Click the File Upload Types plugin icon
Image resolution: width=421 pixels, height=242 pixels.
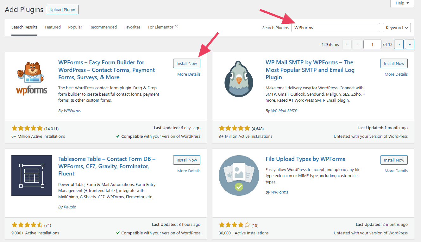pyautogui.click(x=239, y=175)
